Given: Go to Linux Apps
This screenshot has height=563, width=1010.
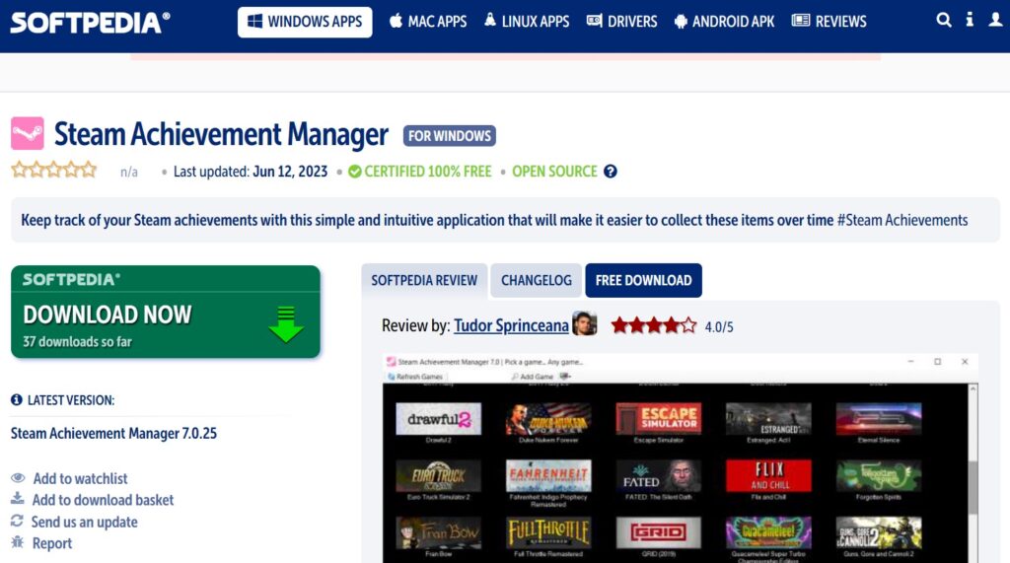Looking at the screenshot, I should 527,22.
